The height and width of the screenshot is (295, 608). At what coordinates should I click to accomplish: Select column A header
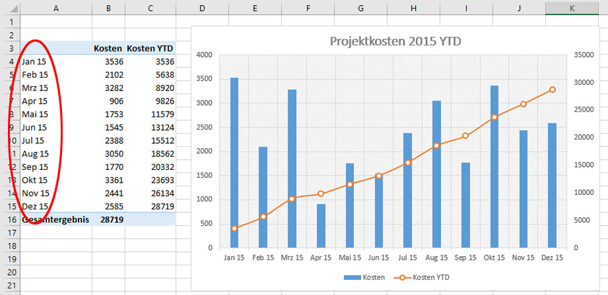[x=56, y=8]
